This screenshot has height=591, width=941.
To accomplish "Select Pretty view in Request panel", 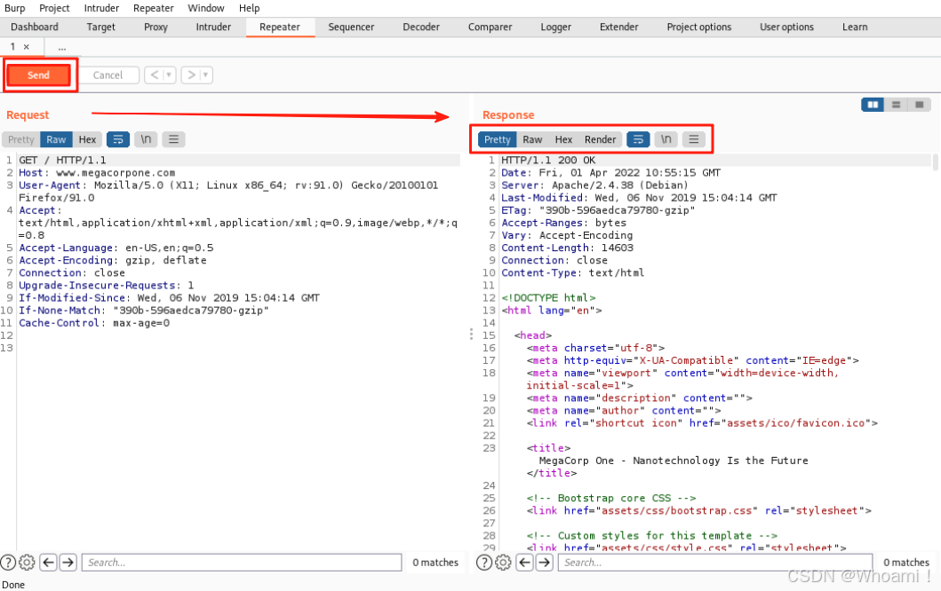I will (x=21, y=139).
